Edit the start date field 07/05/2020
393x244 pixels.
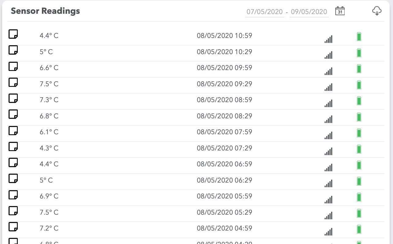[264, 12]
